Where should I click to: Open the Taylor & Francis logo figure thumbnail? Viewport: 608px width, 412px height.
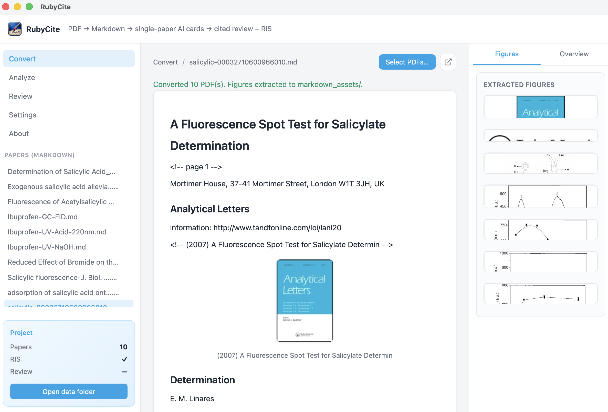(540, 135)
